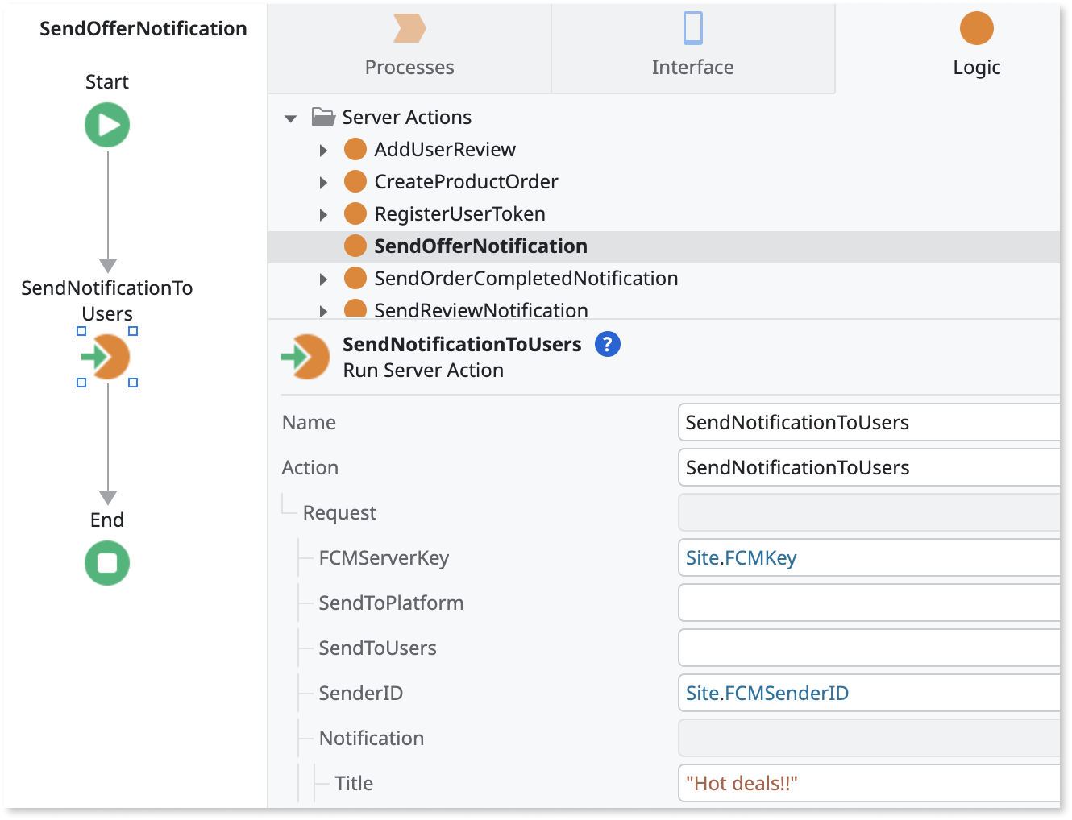The image size is (1072, 820).
Task: Click the CreateProductOrder action icon
Action: coord(355,181)
